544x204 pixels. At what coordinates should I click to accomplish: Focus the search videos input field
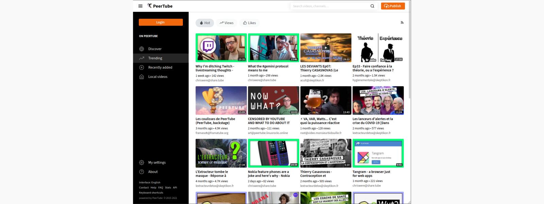(x=330, y=6)
